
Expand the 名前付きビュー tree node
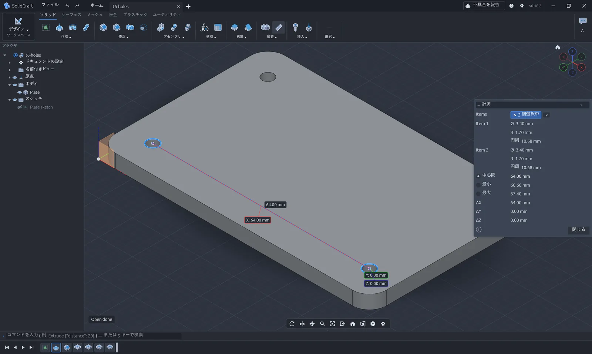tap(10, 70)
